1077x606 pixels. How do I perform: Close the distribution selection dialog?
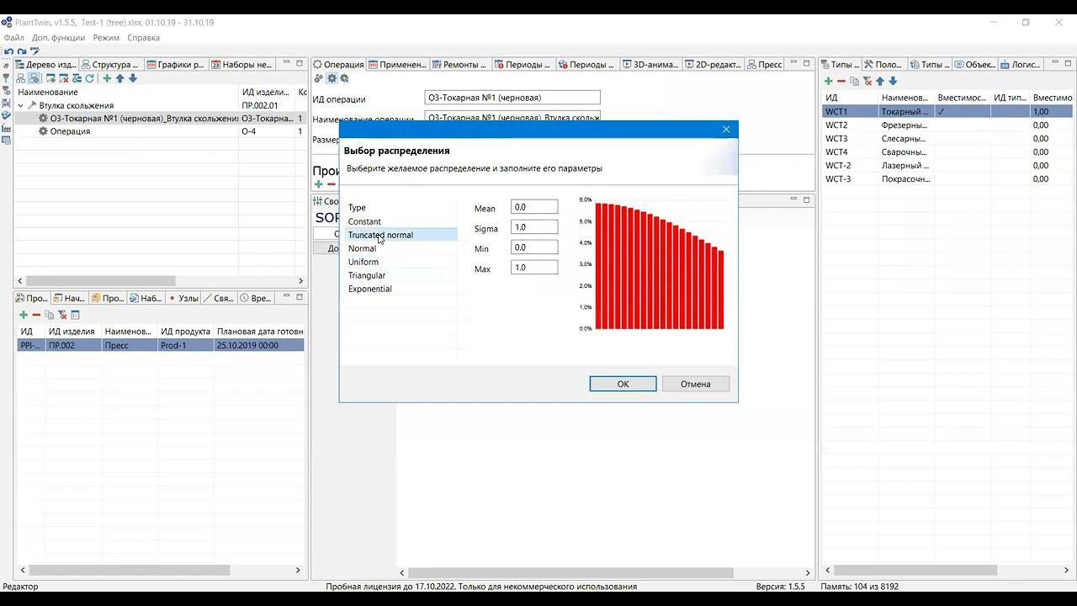coord(726,130)
